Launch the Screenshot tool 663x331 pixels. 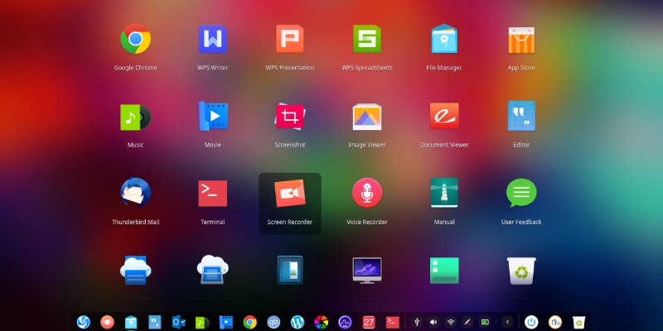290,117
